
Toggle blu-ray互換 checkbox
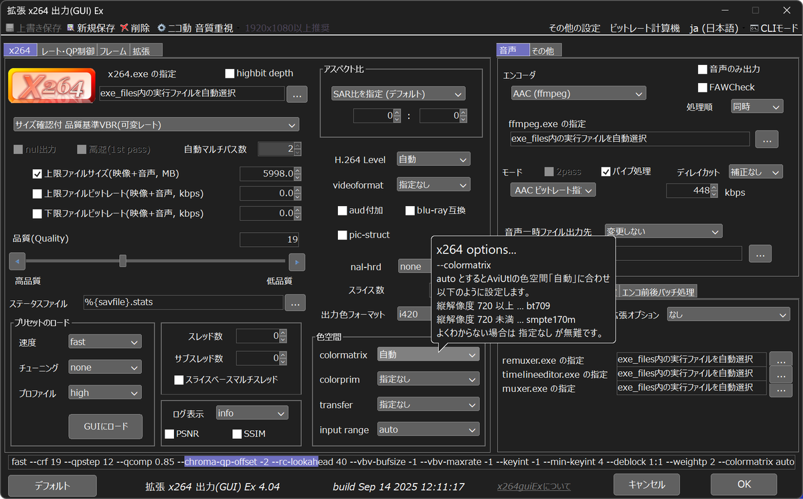(411, 211)
